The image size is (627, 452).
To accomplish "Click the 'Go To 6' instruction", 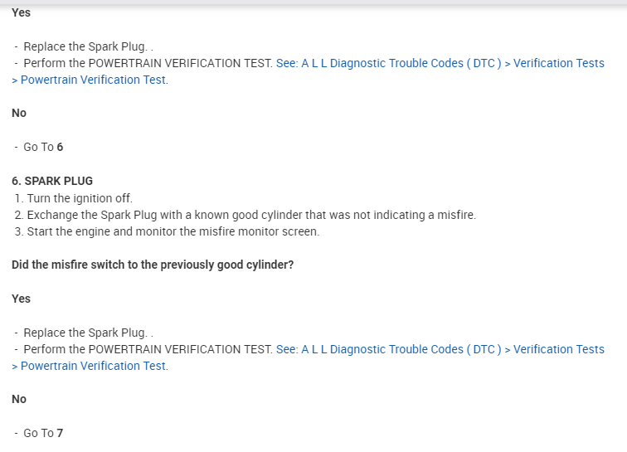I will coord(43,147).
